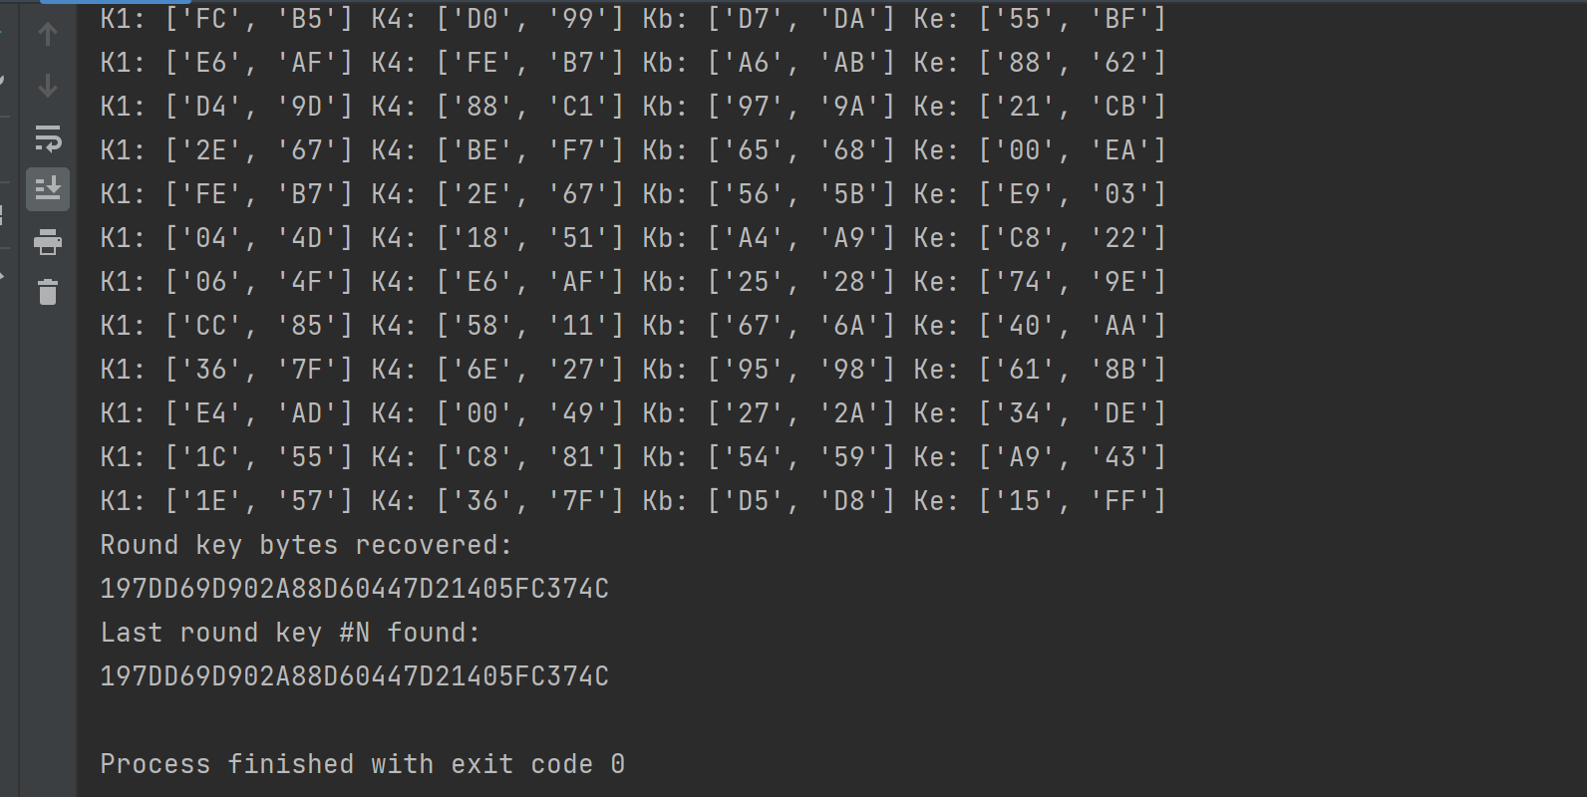Screen dimensions: 1587x797
Task: Click the 'Round key bytes recovered:' line
Action: [306, 545]
